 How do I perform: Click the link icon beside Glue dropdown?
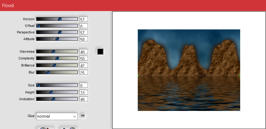[x=82, y=116]
